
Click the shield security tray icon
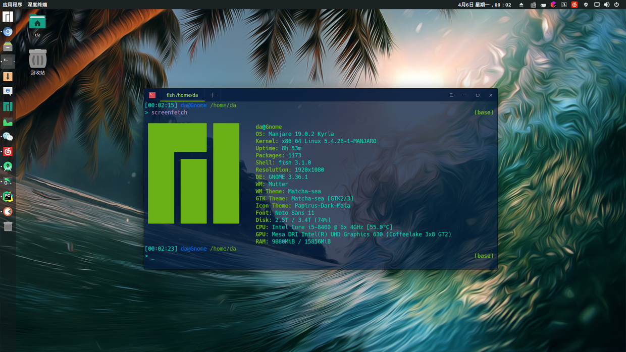pyautogui.click(x=586, y=5)
